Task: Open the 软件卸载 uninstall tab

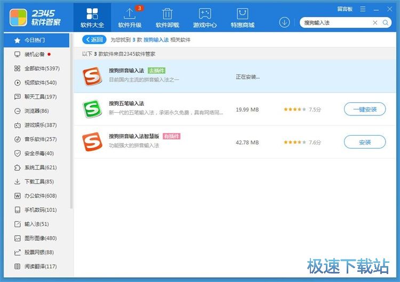Action: [x=167, y=17]
